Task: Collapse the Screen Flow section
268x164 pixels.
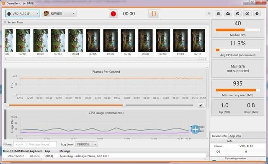Action: 5,22
